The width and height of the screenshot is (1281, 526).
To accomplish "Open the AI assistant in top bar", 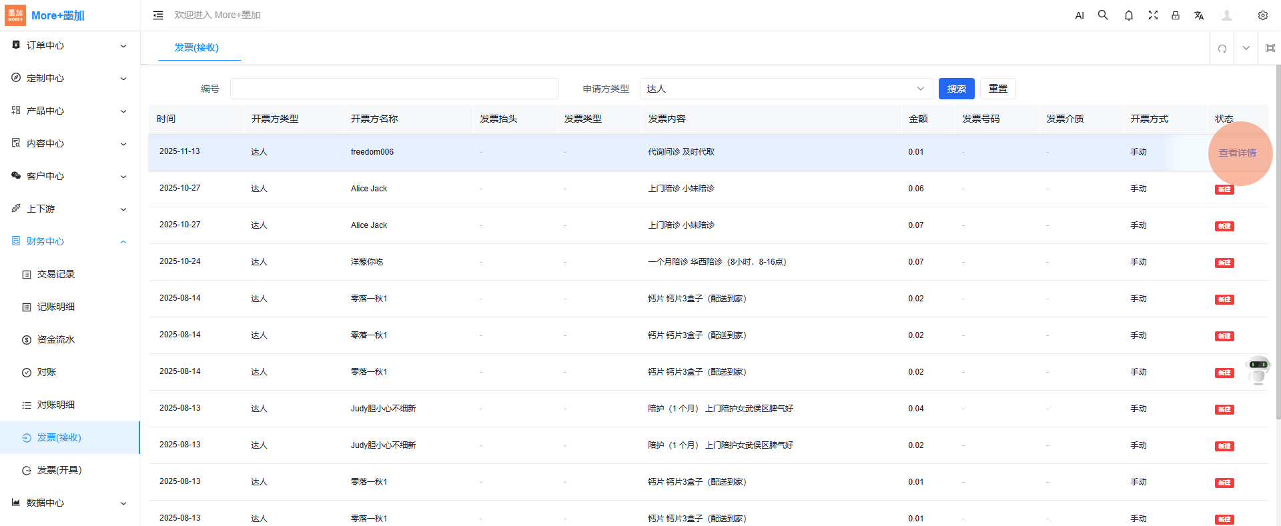I will coord(1080,15).
